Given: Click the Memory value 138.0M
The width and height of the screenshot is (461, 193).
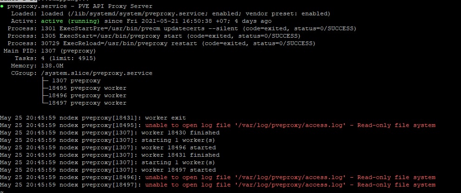Looking at the screenshot, I should (x=52, y=66).
